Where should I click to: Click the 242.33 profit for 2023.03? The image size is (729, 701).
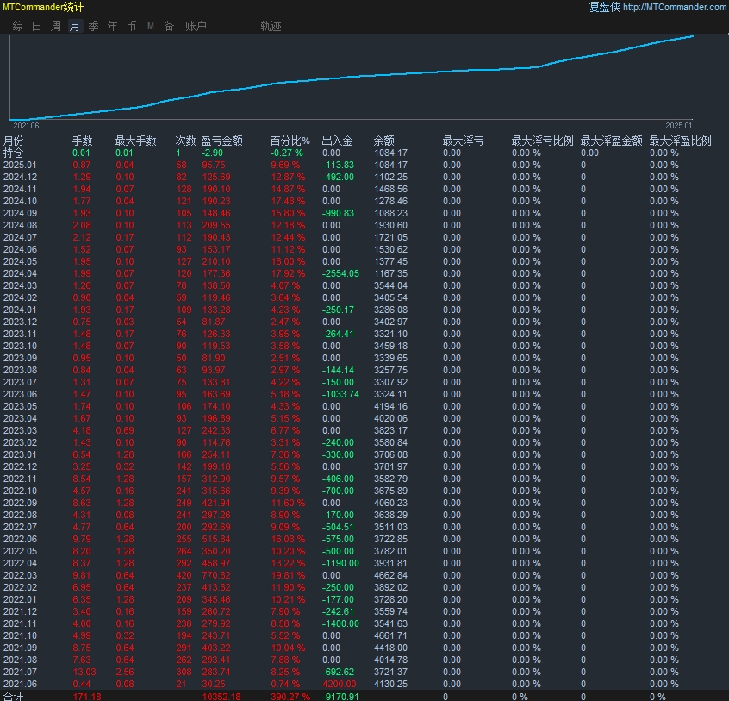tap(215, 430)
